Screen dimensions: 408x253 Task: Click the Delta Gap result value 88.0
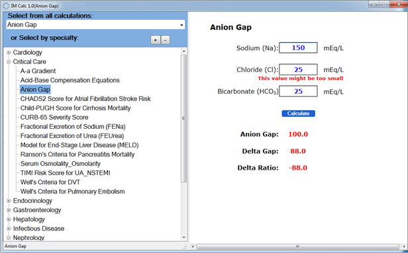(298, 151)
